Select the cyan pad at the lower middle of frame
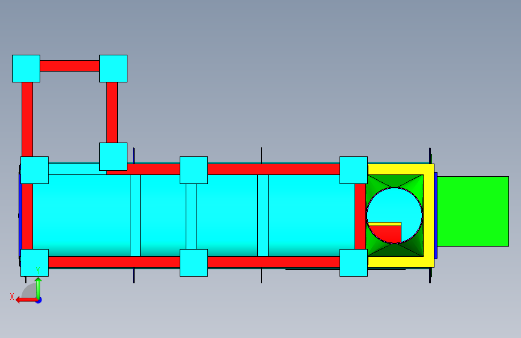Screen dimensions: 521x338 coord(193,263)
